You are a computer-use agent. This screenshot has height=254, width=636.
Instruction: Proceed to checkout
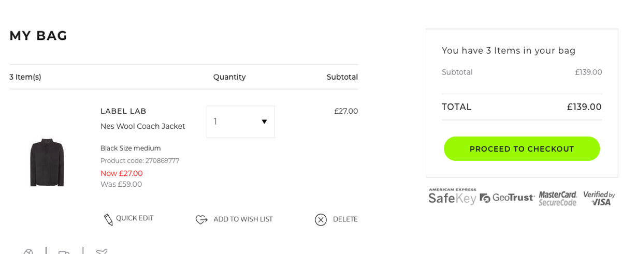(522, 149)
